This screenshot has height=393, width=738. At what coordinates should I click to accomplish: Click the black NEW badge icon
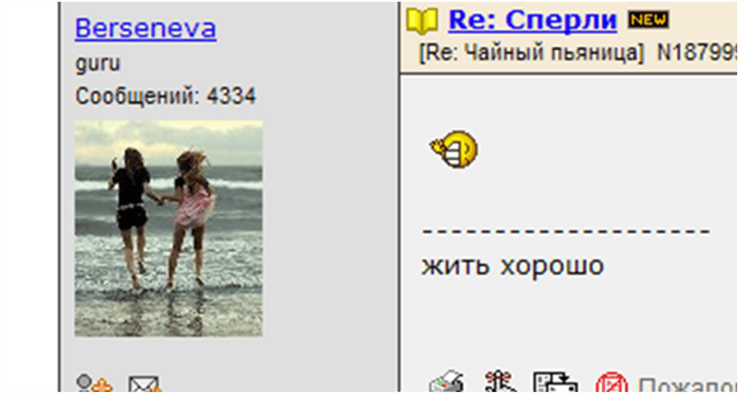[649, 19]
